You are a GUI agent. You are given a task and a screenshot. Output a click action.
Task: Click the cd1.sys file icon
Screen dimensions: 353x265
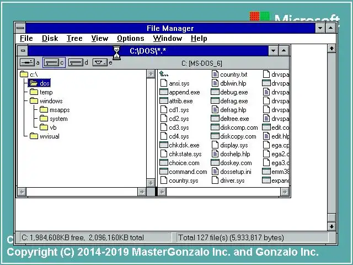point(164,110)
